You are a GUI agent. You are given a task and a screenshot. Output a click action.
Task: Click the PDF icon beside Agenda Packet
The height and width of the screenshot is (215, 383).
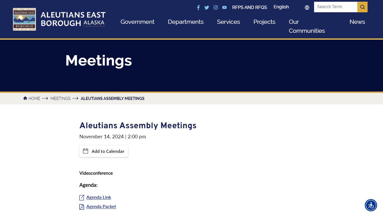pyautogui.click(x=82, y=207)
